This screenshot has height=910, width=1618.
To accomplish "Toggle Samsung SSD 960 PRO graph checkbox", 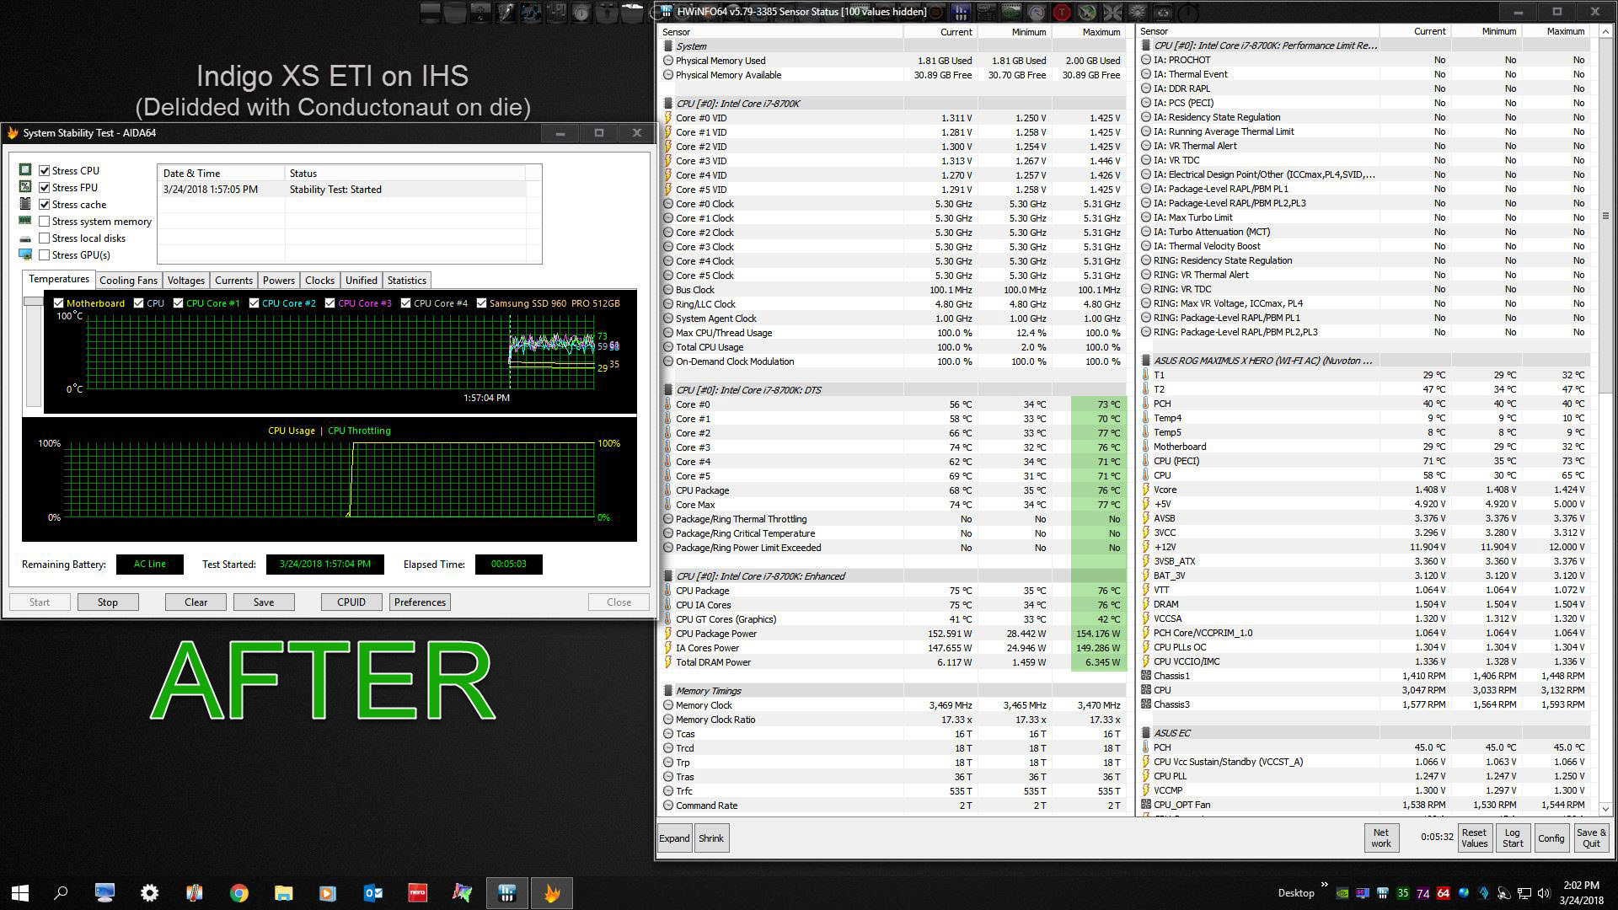I will tap(481, 302).
